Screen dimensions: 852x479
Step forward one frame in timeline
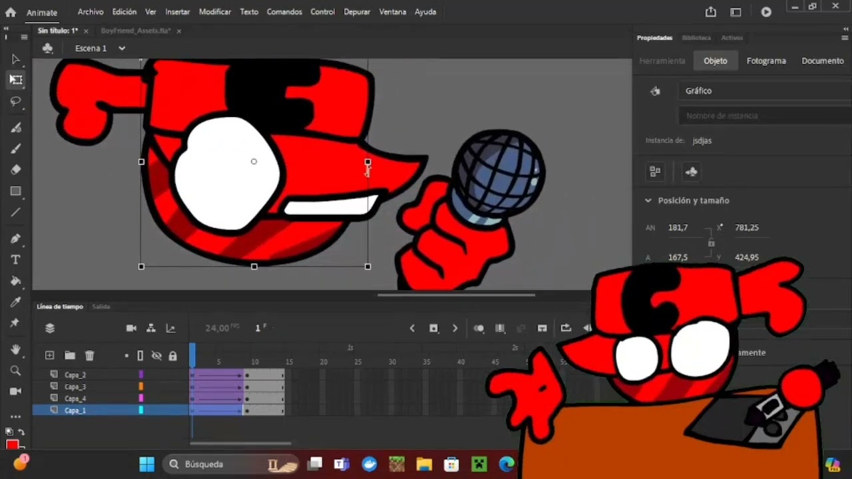455,328
